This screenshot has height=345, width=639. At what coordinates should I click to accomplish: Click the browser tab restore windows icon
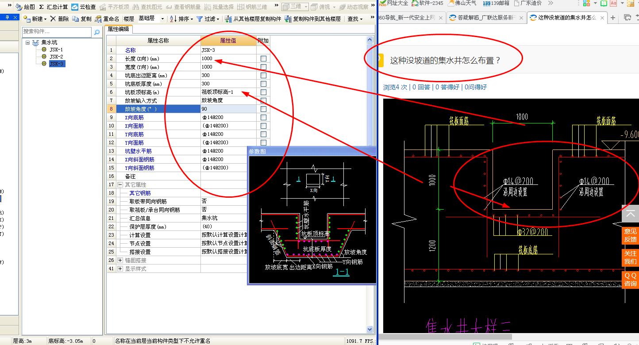point(627,18)
